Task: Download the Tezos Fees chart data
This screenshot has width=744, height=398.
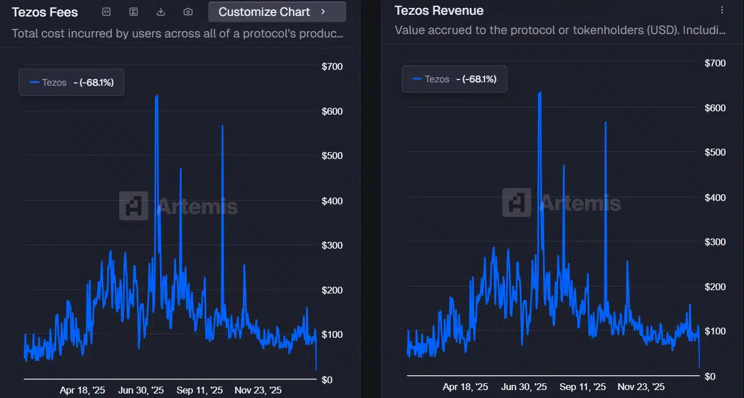Action: click(161, 11)
